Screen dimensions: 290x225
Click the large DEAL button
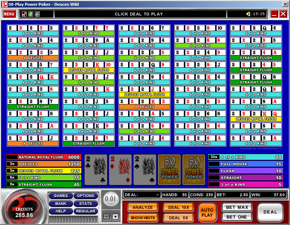coord(270,212)
